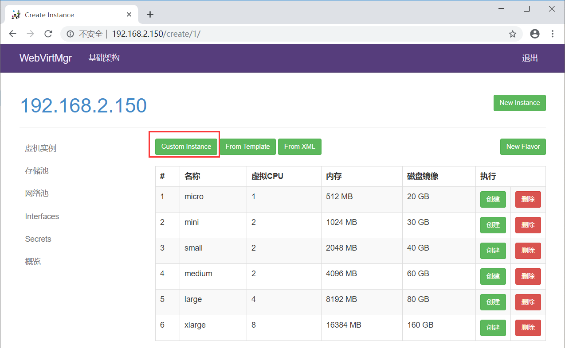Click the 160 GB disk cell
565x348 pixels.
click(x=439, y=328)
